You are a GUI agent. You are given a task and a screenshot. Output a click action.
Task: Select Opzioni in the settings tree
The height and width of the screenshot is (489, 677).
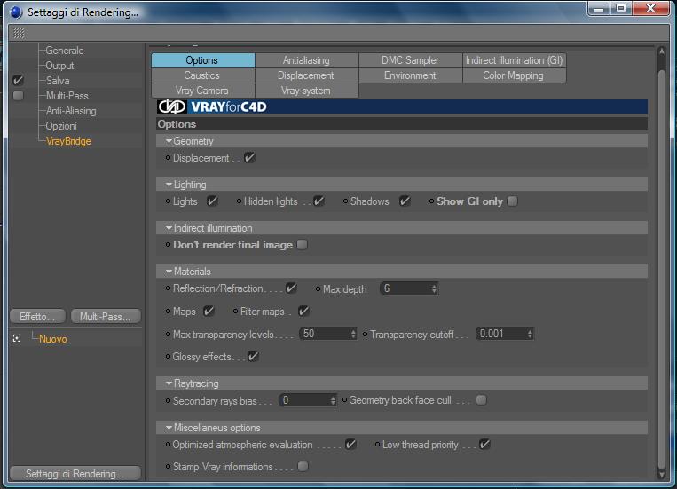(61, 126)
